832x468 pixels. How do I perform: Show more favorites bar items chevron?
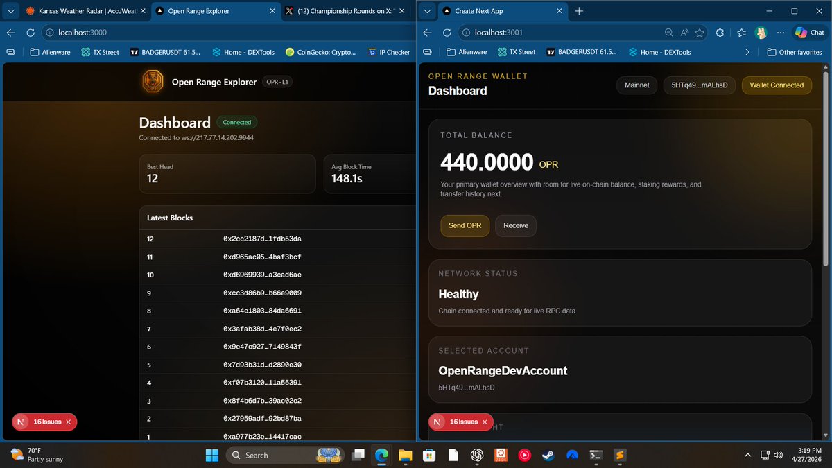coord(747,52)
